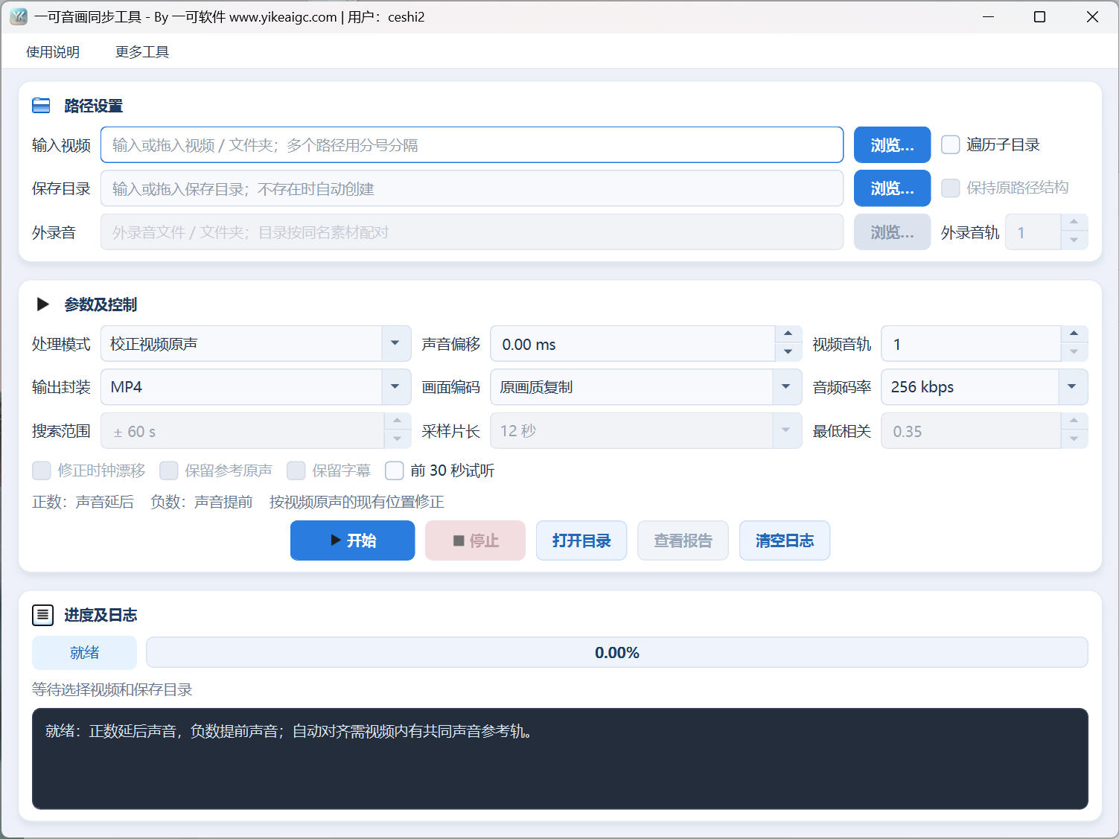Decrease 视频音轨 with down arrow
Screen dimensions: 1119x839
[x=1074, y=353]
